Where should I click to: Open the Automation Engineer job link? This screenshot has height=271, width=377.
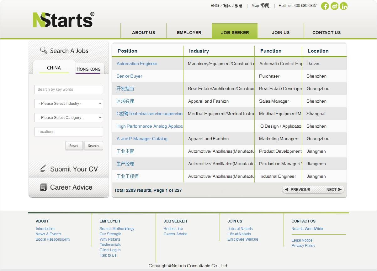click(137, 64)
